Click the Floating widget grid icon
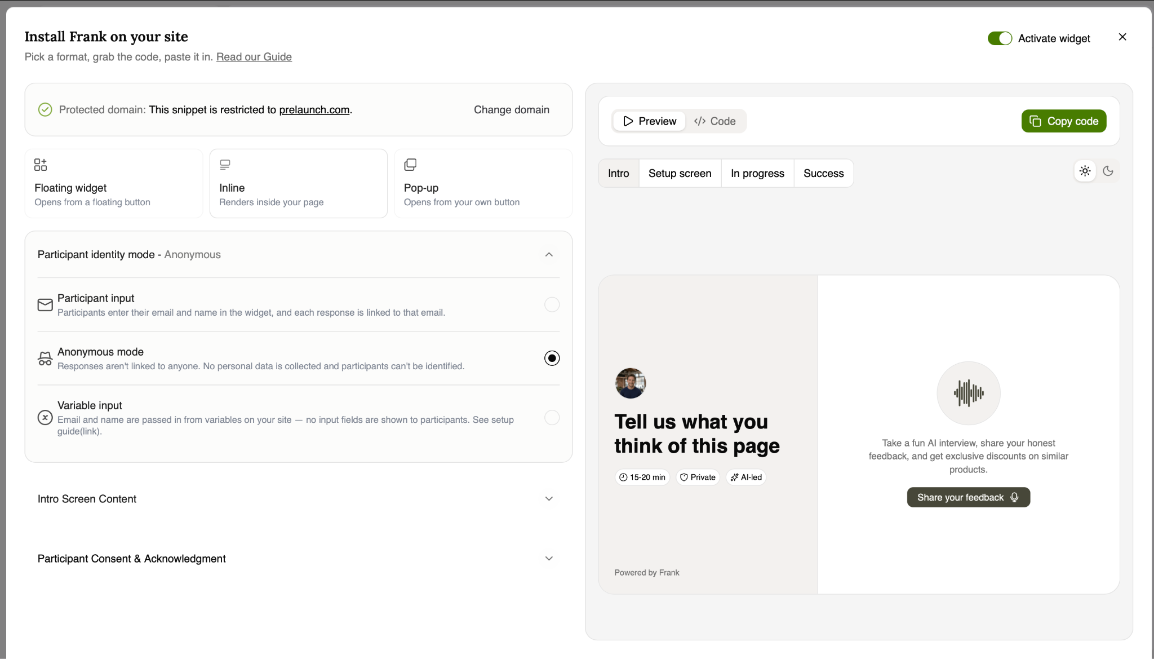 point(41,165)
